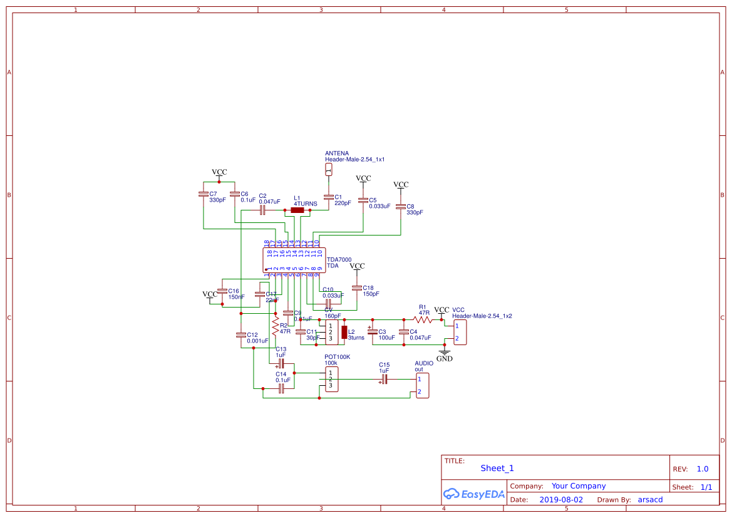Select capacitor C18 150pF symbol
The width and height of the screenshot is (732, 518).
click(357, 288)
